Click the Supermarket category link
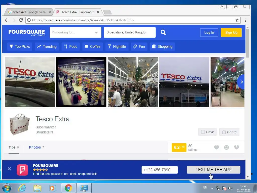Viewport: 257px width, 193px height. pos(46,127)
